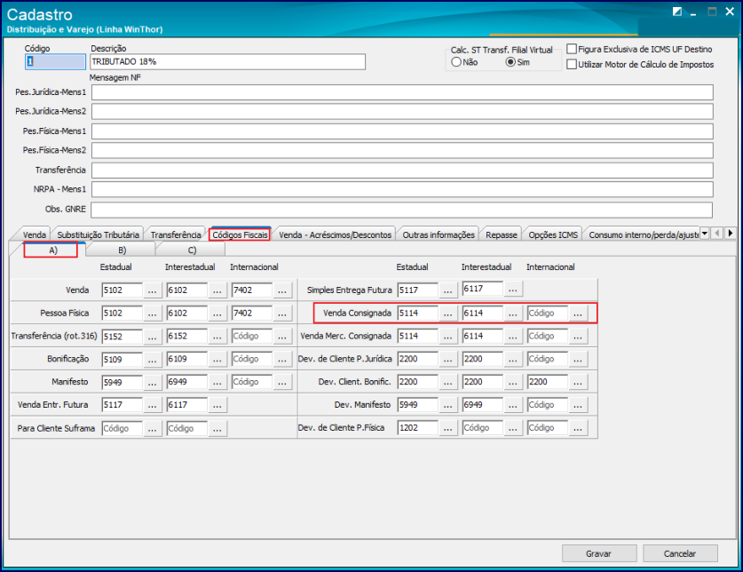The image size is (743, 572).
Task: Open the Repasse tab
Action: point(501,234)
